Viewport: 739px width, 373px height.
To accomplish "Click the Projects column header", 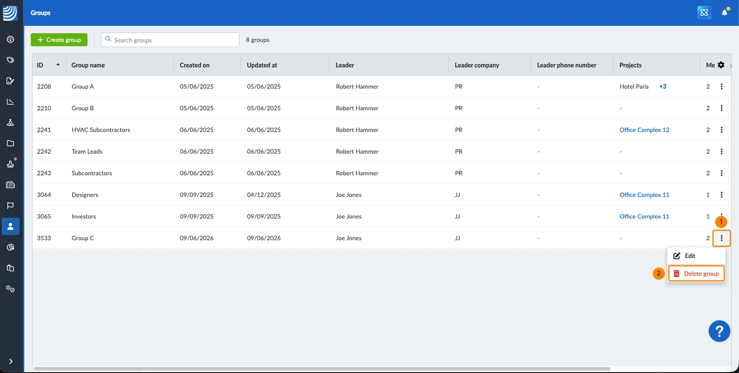I will (630, 65).
